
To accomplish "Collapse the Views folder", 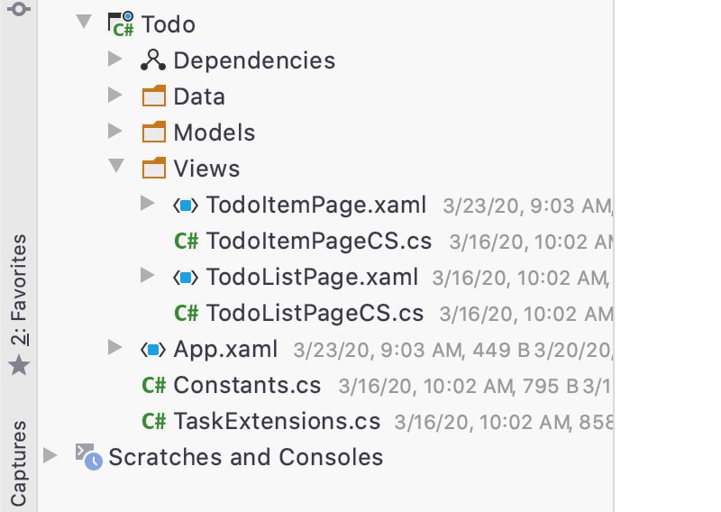I will pyautogui.click(x=116, y=166).
